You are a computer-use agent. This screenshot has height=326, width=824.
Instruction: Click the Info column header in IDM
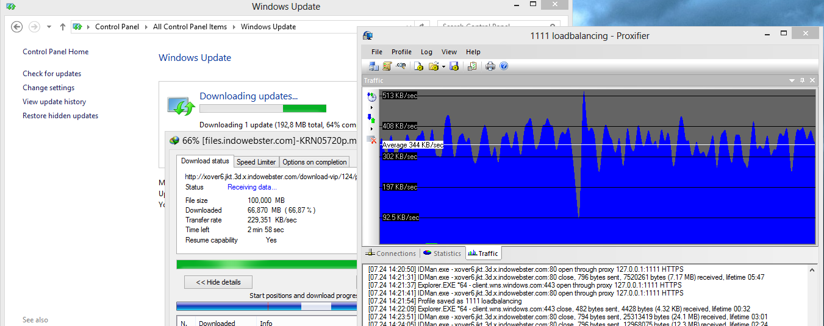pos(266,324)
